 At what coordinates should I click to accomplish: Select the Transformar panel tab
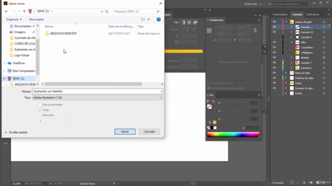tap(216, 20)
